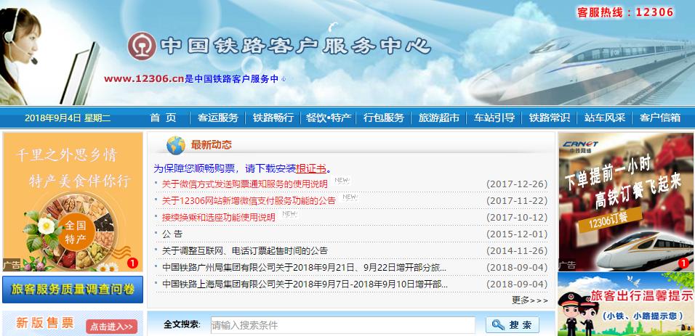Open notice 关于调整互联网、电话订票起售时间的公告
The height and width of the screenshot is (336, 695).
point(245,251)
